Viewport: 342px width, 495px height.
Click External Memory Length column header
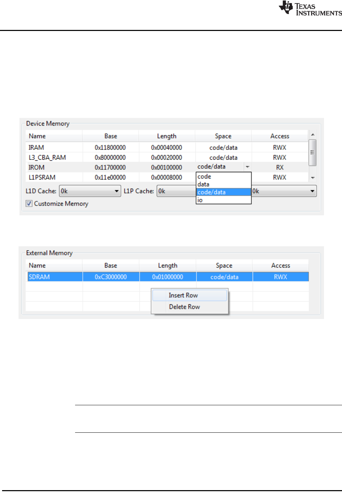click(168, 265)
